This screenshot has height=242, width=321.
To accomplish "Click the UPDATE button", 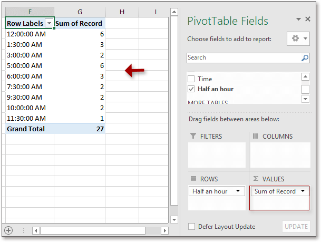I will point(296,227).
